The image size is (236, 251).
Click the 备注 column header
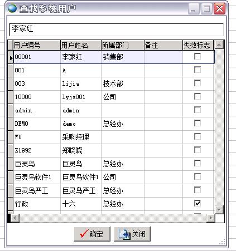pyautogui.click(x=163, y=45)
